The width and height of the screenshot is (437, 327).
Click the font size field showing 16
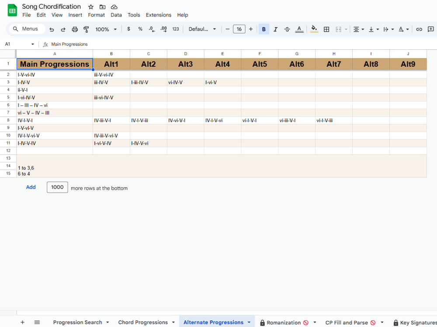239,29
